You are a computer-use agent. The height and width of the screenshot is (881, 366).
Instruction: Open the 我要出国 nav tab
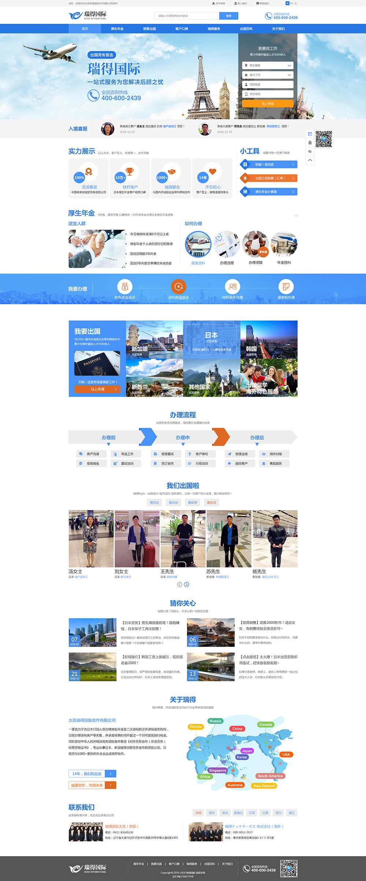point(149,29)
